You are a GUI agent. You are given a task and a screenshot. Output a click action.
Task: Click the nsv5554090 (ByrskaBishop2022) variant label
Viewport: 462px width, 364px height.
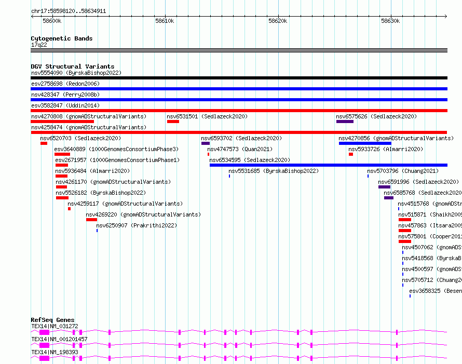[x=76, y=73]
